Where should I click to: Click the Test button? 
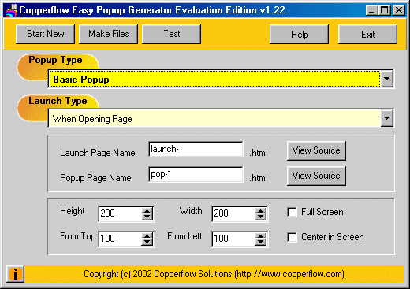171,34
